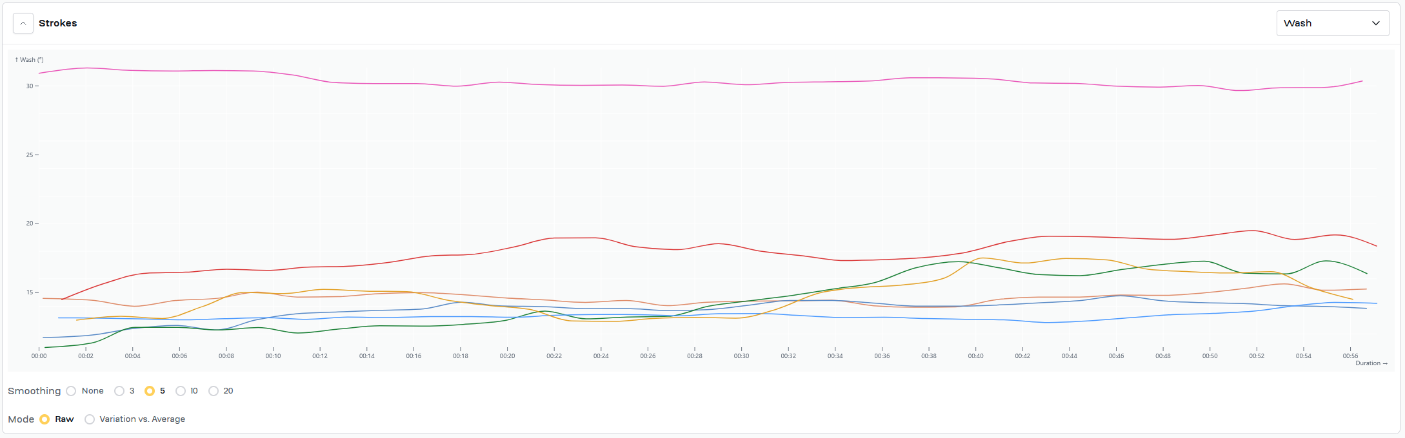Click the 00:18 time axis label
Viewport: 1405px width, 438px height.
coord(460,356)
